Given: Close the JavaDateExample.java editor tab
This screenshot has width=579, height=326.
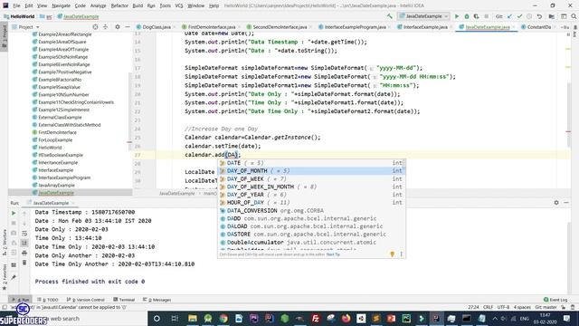Looking at the screenshot, I should (x=513, y=27).
